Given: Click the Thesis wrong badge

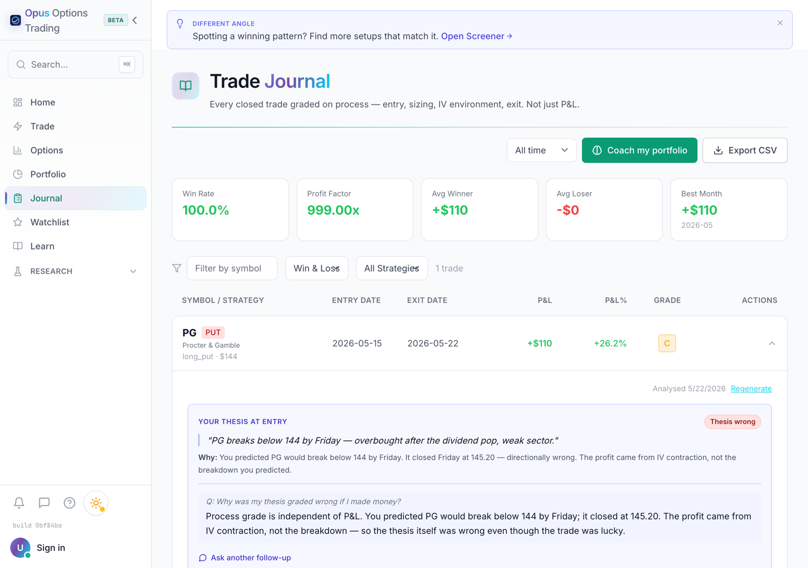Looking at the screenshot, I should point(733,422).
